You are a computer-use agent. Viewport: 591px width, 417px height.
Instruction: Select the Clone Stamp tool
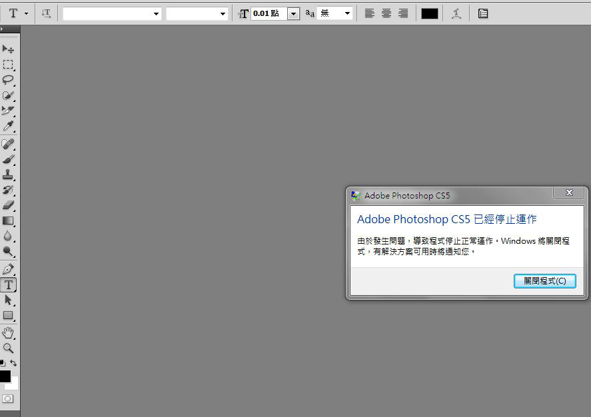tap(8, 175)
